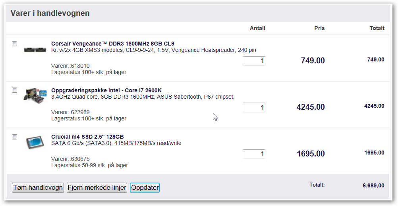Tick the checkbox for Corsair Vengeance DDR3
The height and width of the screenshot is (206, 398).
pos(14,44)
